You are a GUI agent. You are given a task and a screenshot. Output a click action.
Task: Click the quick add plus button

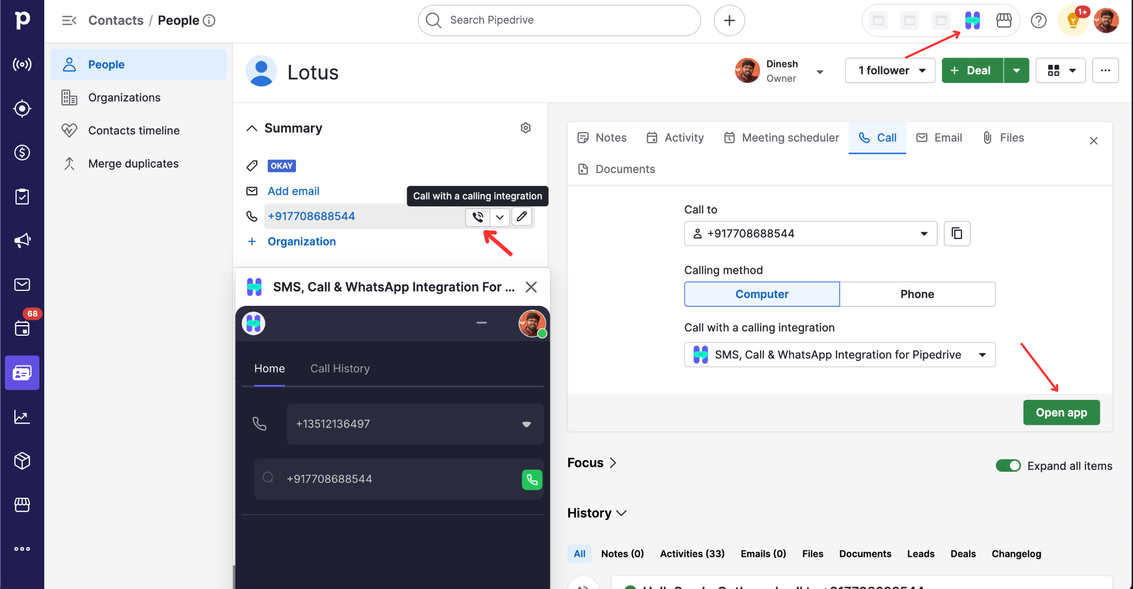click(729, 20)
